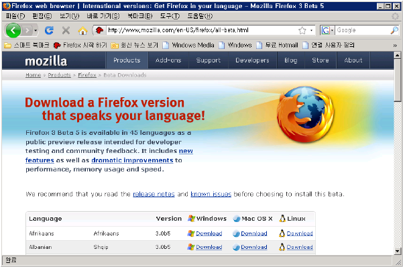This screenshot has height=267, width=403.
Task: Download Afrikaans Linux build
Action: [x=300, y=233]
